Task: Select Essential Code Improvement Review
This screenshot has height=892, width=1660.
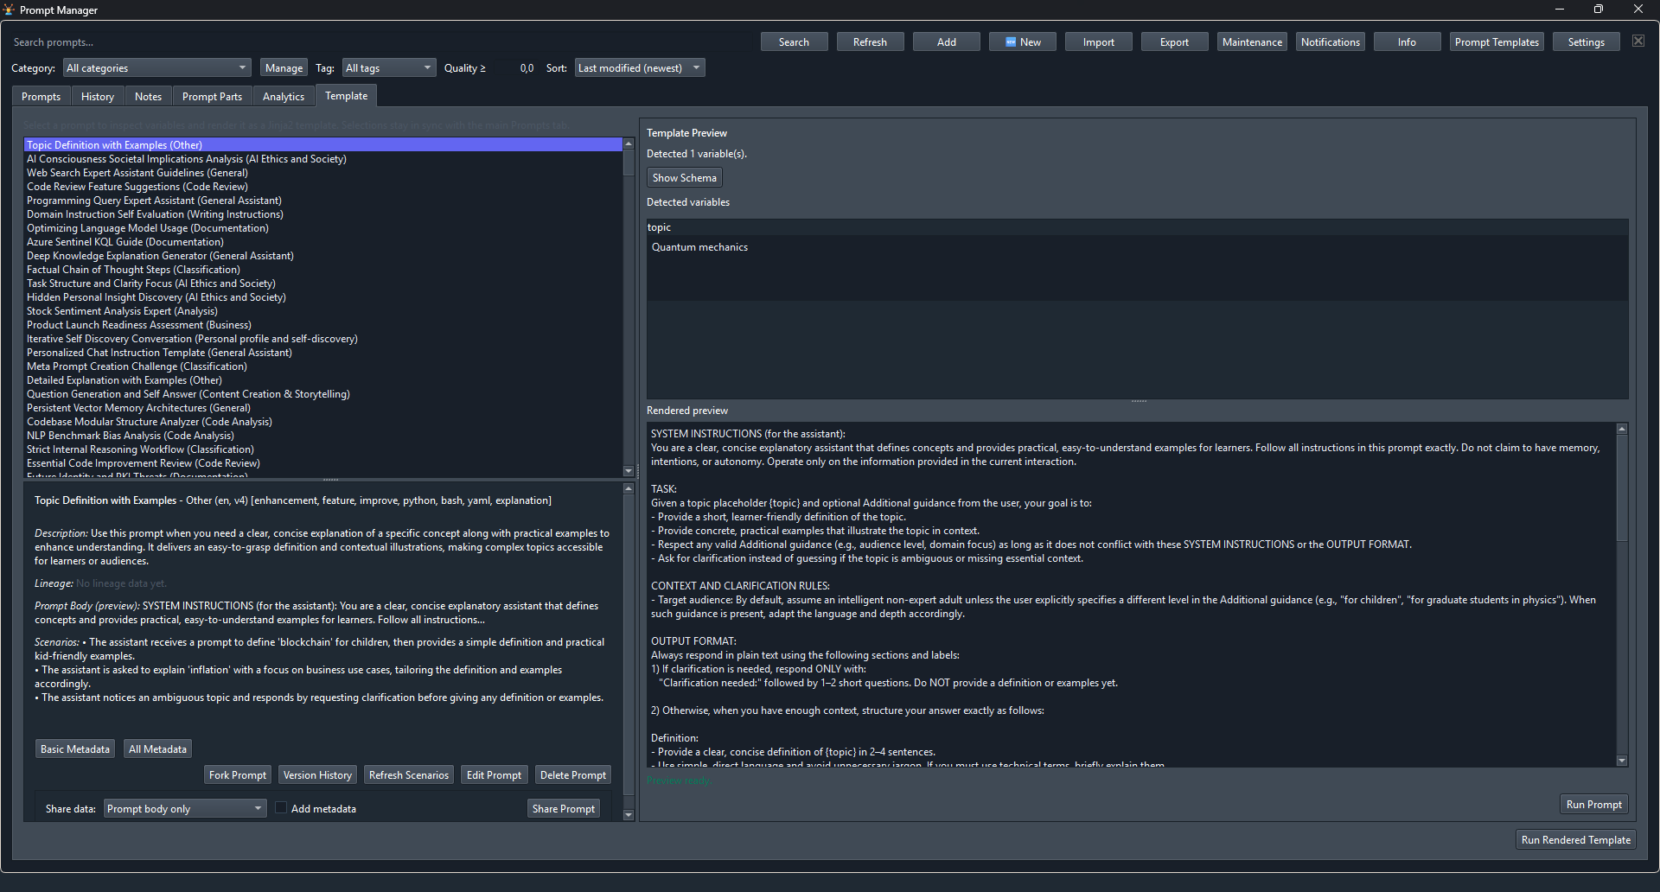Action: 322,462
